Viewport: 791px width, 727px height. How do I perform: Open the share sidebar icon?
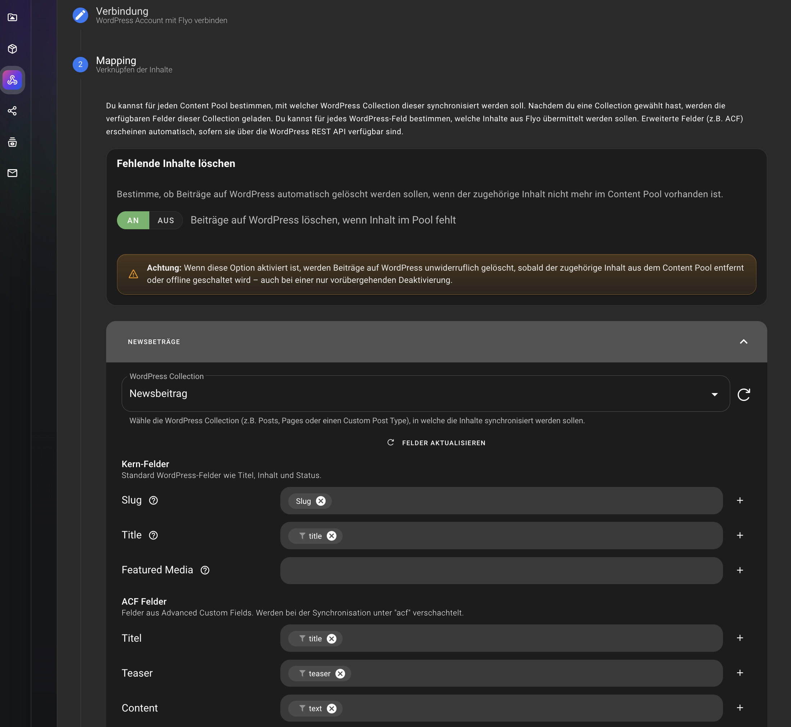point(13,111)
